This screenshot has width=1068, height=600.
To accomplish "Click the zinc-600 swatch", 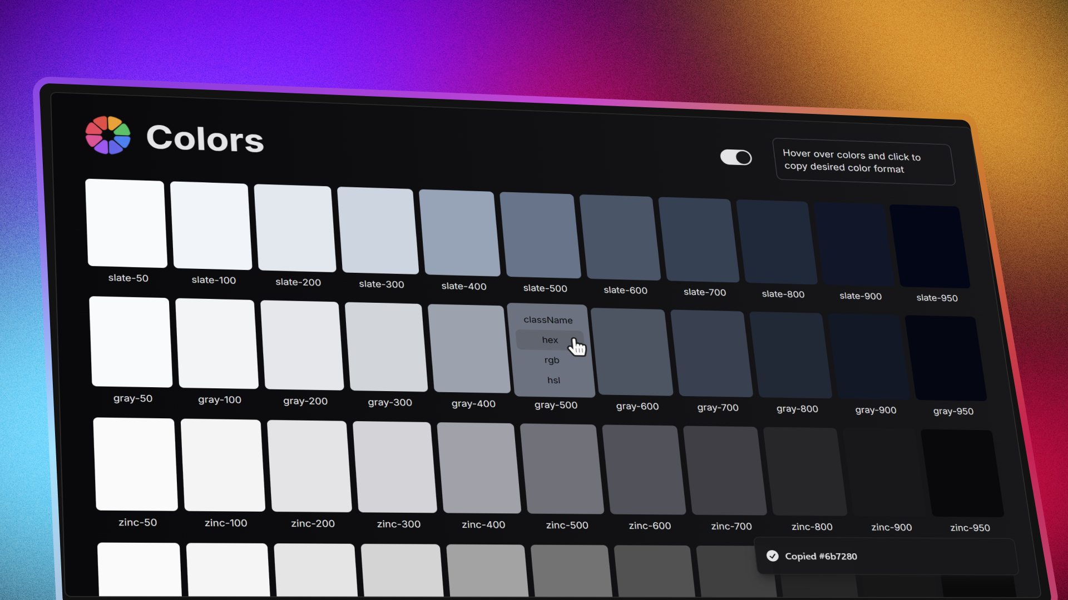I will click(644, 470).
